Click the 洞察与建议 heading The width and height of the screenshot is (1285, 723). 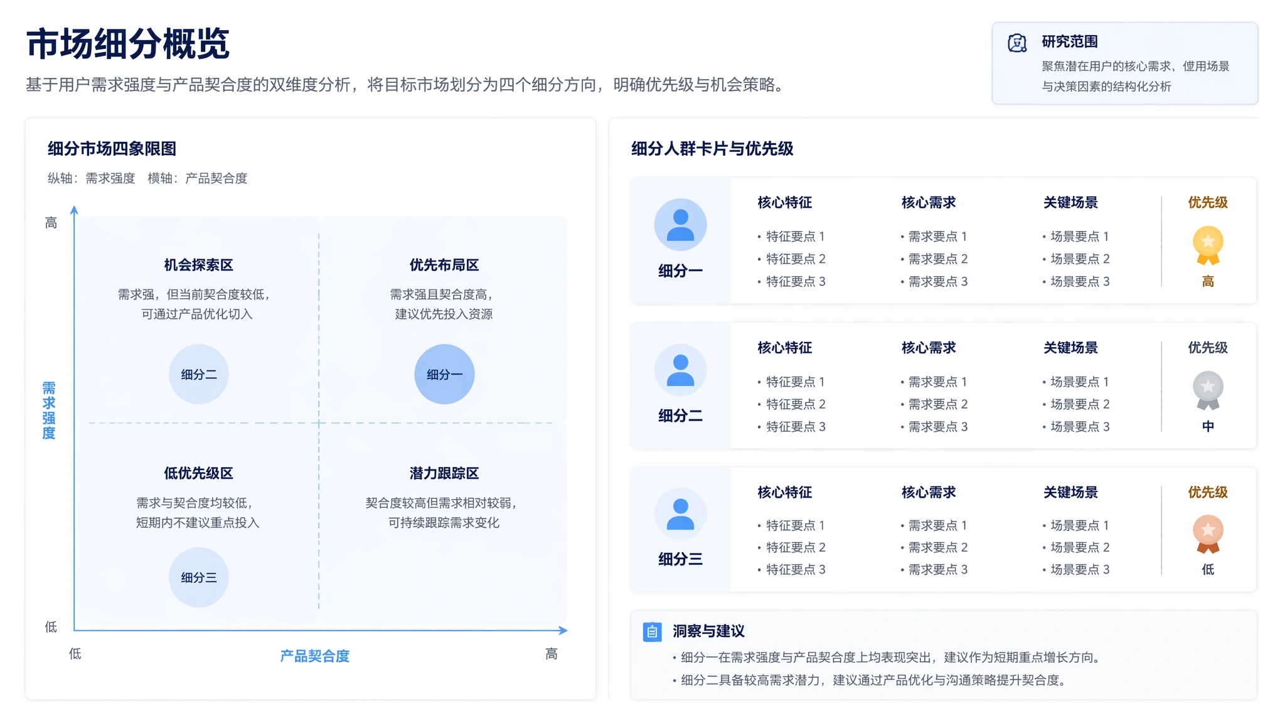tap(708, 631)
